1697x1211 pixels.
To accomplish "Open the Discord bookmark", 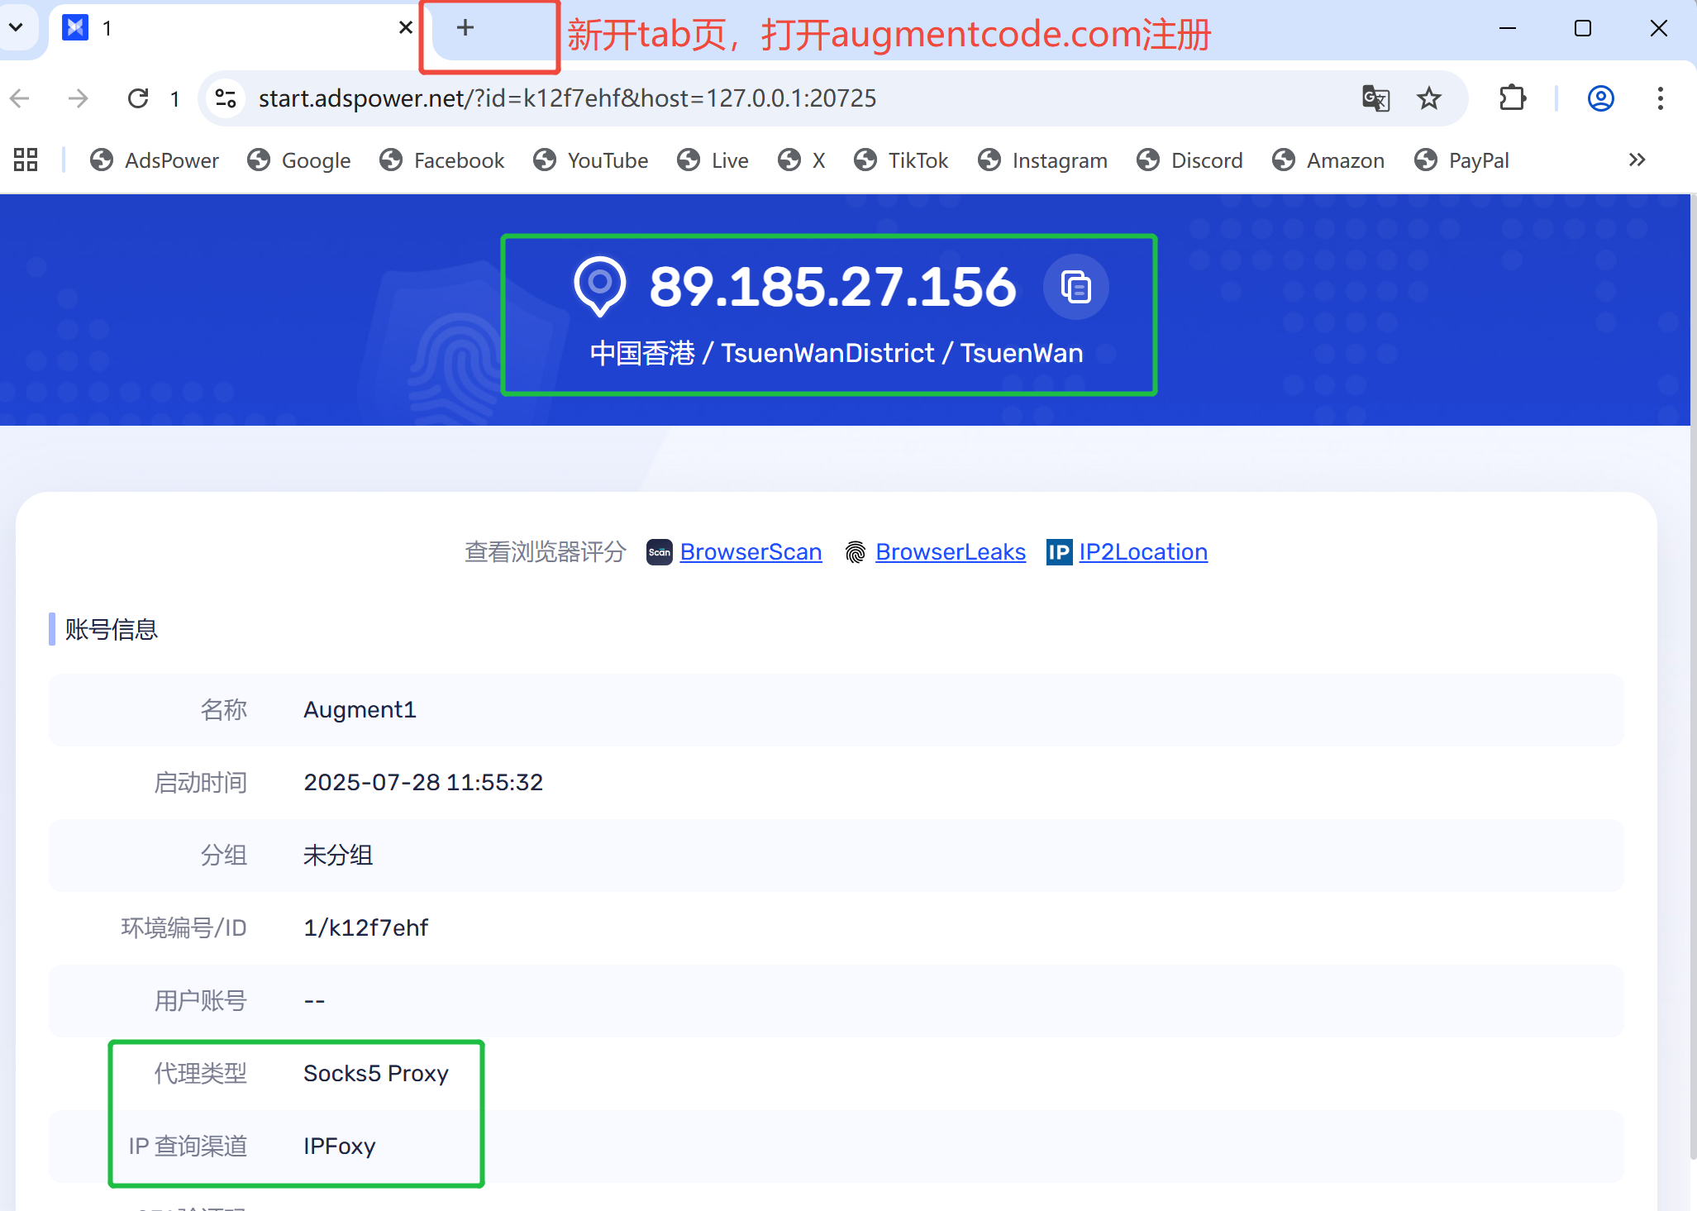I will 1189,160.
